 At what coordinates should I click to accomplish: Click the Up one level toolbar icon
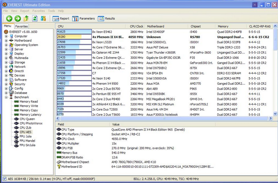(26, 18)
